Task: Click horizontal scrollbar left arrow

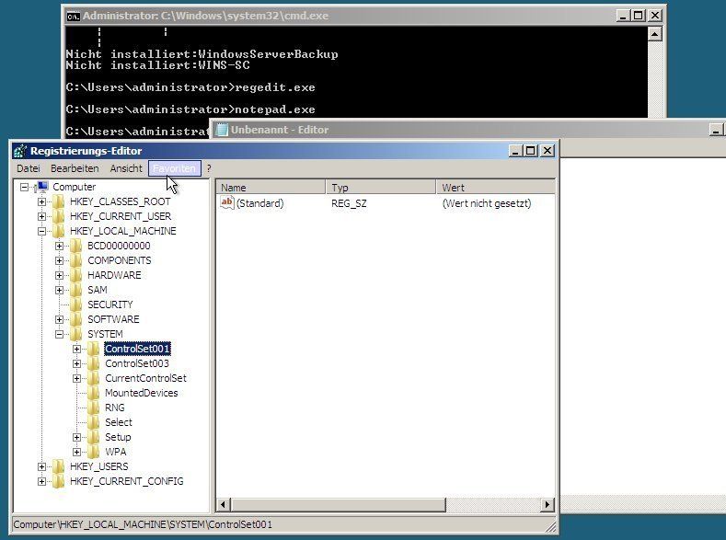Action: (224, 505)
